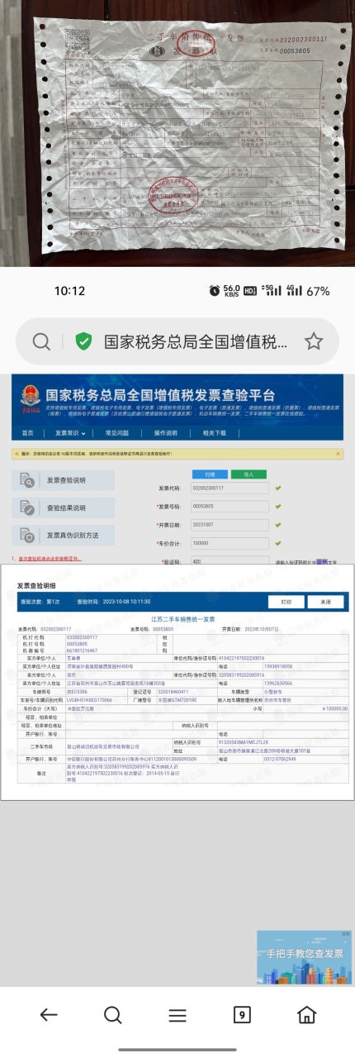Bookmark the page with the star icon

[313, 341]
